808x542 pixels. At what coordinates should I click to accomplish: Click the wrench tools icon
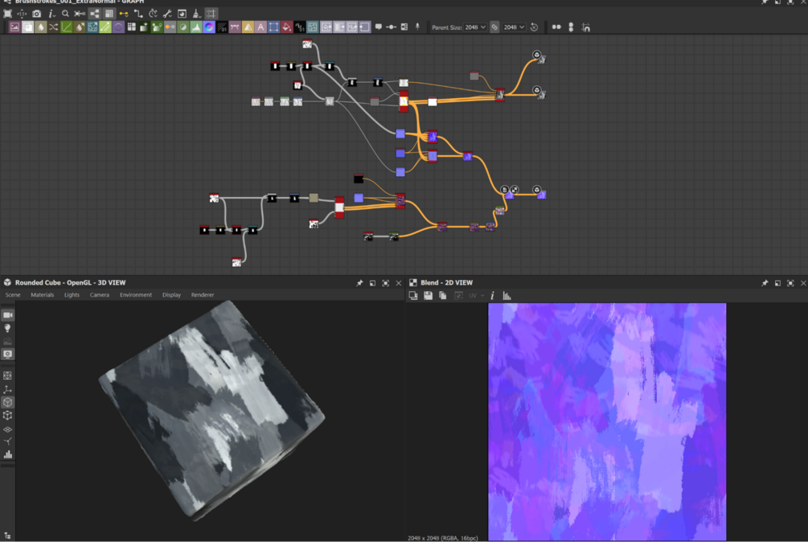click(x=167, y=14)
